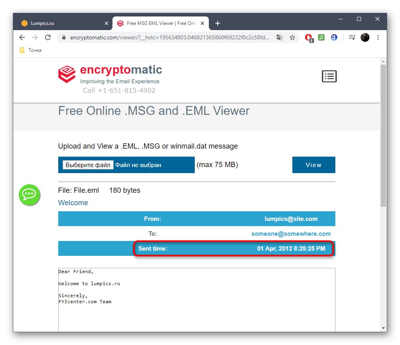The image size is (400, 345).
Task: Open the encryptomatic site menu icon
Action: tap(329, 76)
